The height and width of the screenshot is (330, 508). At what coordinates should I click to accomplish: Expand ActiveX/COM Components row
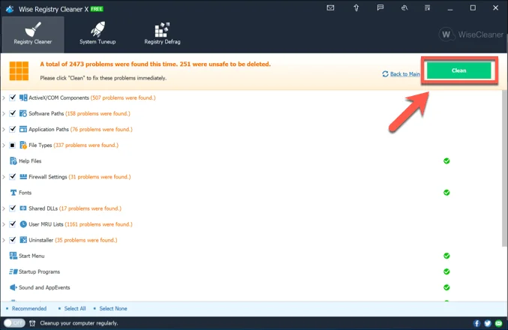(x=4, y=97)
